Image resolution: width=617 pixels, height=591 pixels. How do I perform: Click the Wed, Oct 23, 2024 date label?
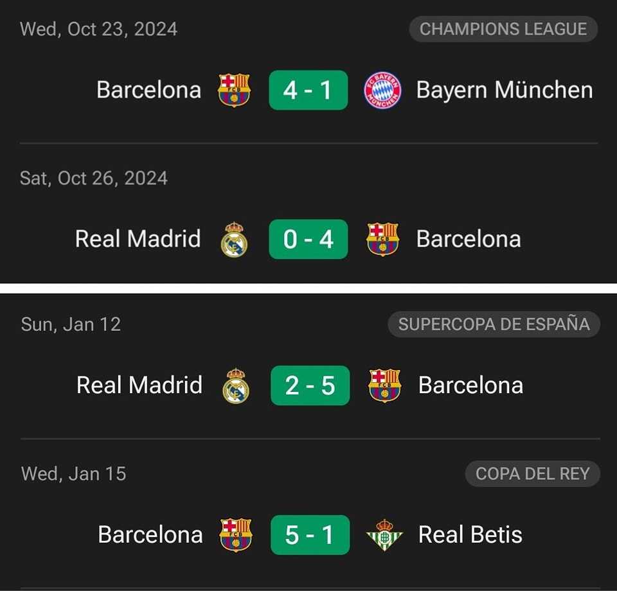coord(99,29)
